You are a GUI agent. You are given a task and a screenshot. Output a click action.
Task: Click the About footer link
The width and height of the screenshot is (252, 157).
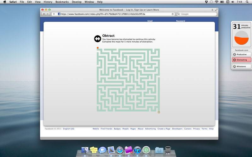coord(140,129)
